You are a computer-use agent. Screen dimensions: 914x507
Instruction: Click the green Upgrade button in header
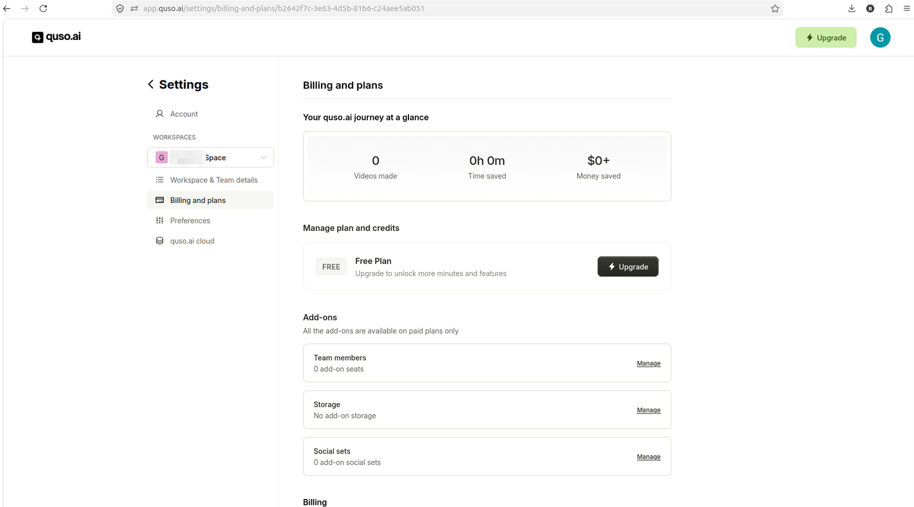click(x=825, y=38)
